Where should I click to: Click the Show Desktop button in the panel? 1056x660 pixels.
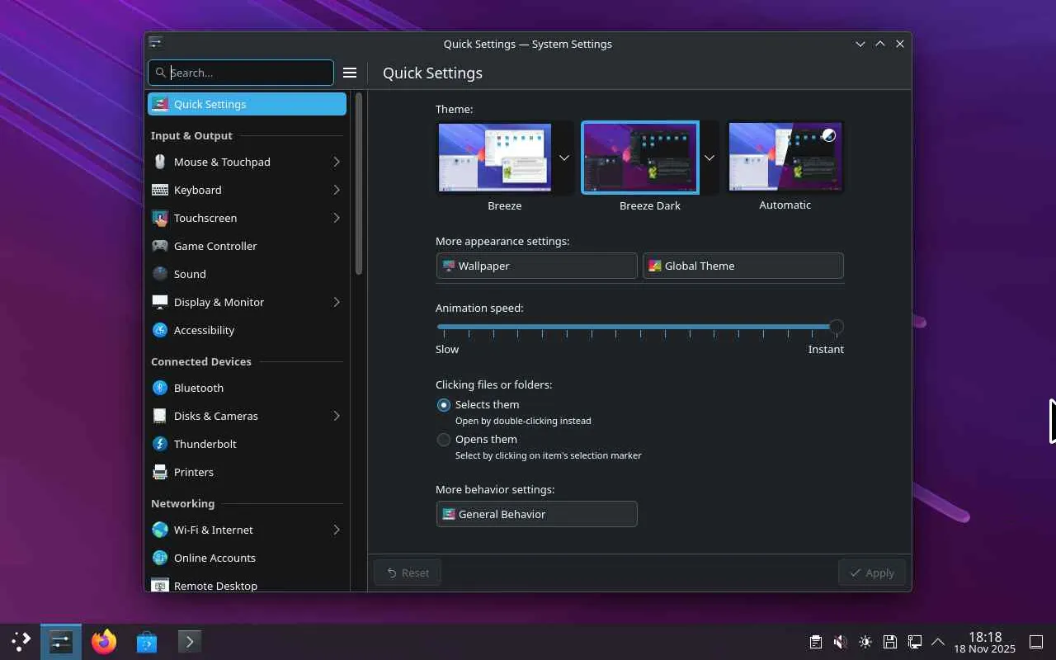pyautogui.click(x=1036, y=642)
